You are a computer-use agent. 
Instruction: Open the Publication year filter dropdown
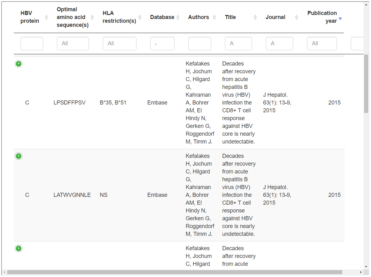322,43
